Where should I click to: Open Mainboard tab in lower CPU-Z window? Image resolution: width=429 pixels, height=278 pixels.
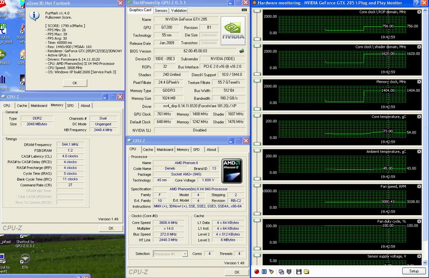pyautogui.click(x=165, y=150)
